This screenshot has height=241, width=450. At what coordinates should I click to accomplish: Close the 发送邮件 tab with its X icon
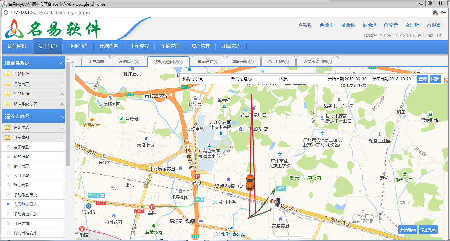tap(137, 62)
